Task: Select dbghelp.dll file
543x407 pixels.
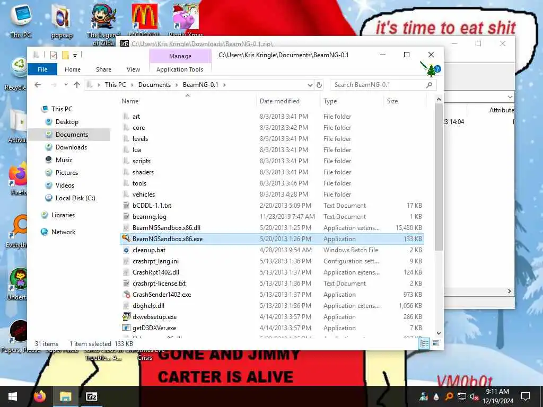Action: click(x=148, y=306)
